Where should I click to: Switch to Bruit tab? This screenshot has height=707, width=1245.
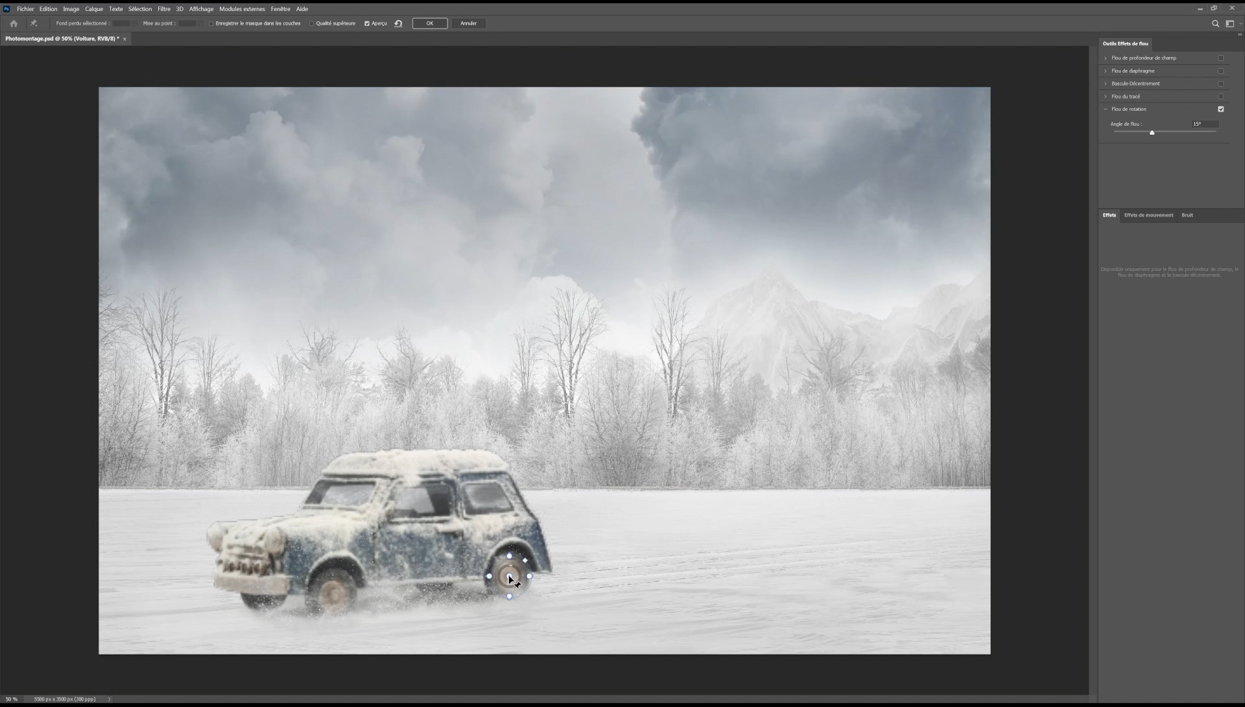pos(1187,215)
